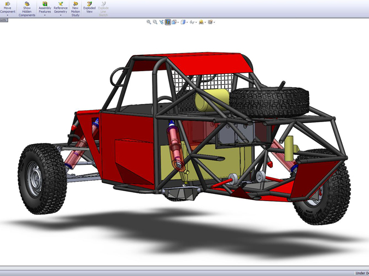Click the Under Defined status bar text
Screen dimensions: 369x276
(361, 273)
